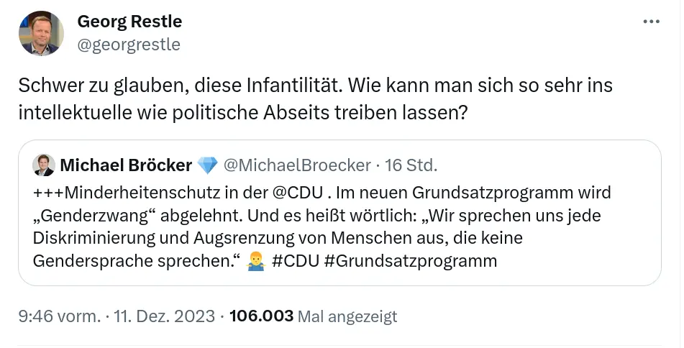Click the 9:46 vorm. post time
Image resolution: width=684 pixels, height=348 pixels.
pos(60,316)
